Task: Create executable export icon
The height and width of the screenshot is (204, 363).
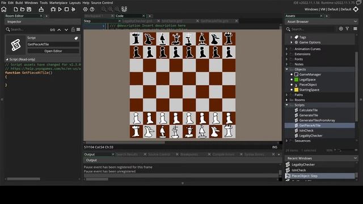Action: (x=41, y=9)
